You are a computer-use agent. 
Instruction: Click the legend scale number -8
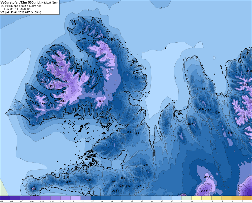click(x=112, y=201)
